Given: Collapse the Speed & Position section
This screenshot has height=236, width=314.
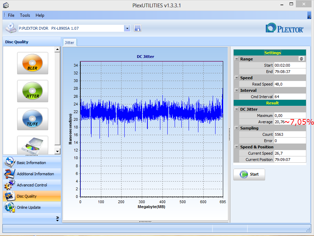Looking at the screenshot, I should pyautogui.click(x=236, y=147).
